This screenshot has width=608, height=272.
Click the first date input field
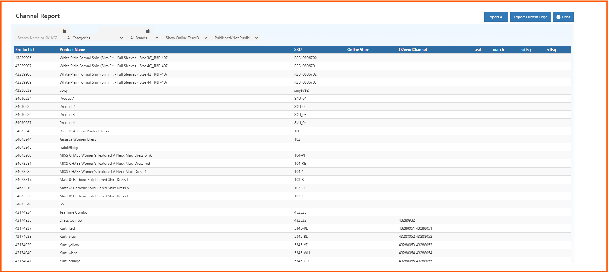coord(37,31)
